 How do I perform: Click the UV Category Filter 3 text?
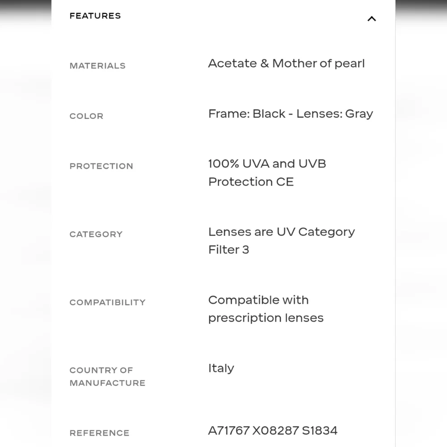[x=281, y=240]
